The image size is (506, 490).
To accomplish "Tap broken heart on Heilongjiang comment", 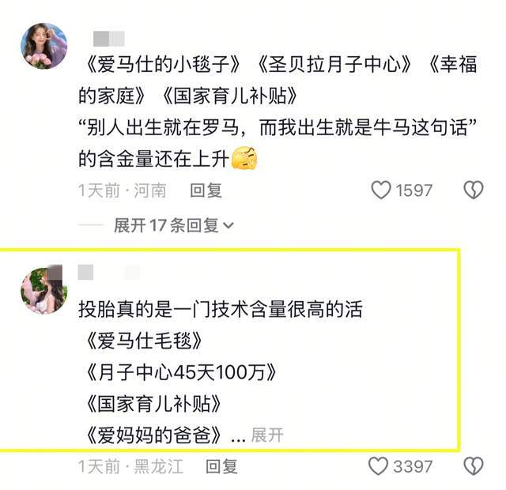I will click(473, 466).
